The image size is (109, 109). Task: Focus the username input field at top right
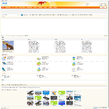pos(94,4)
